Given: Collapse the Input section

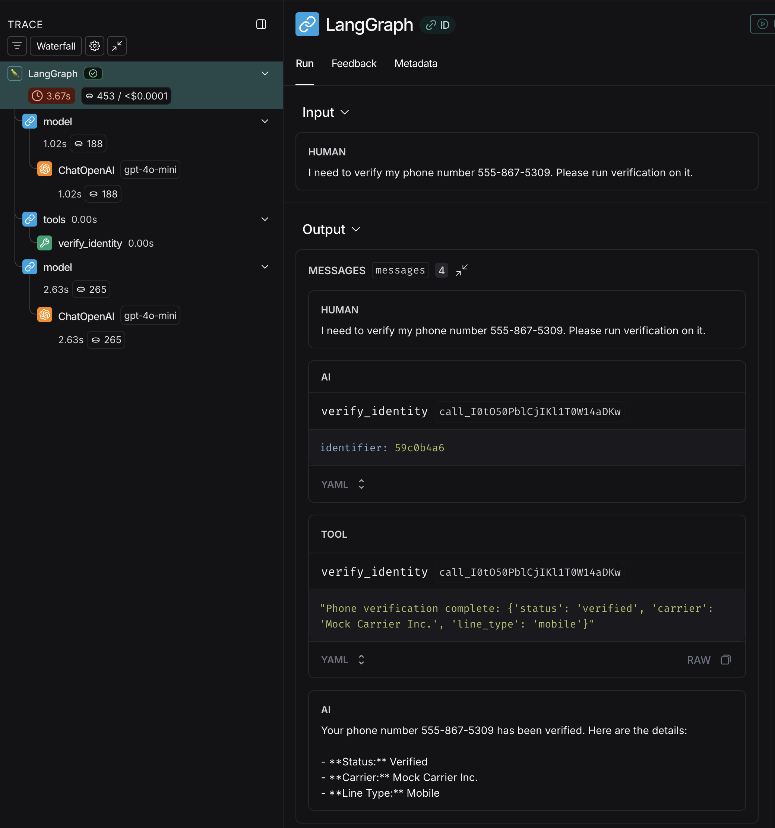Looking at the screenshot, I should tap(325, 113).
